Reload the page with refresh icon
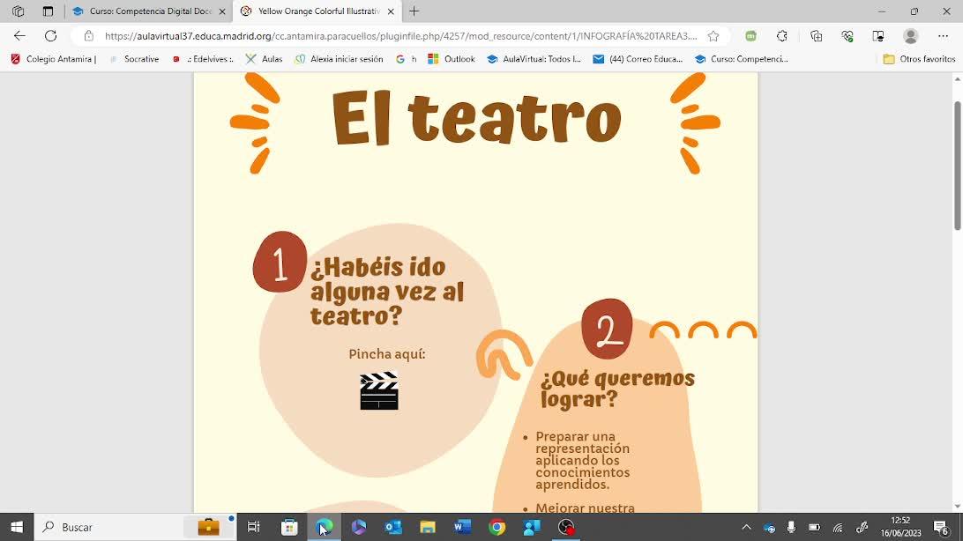 51,36
